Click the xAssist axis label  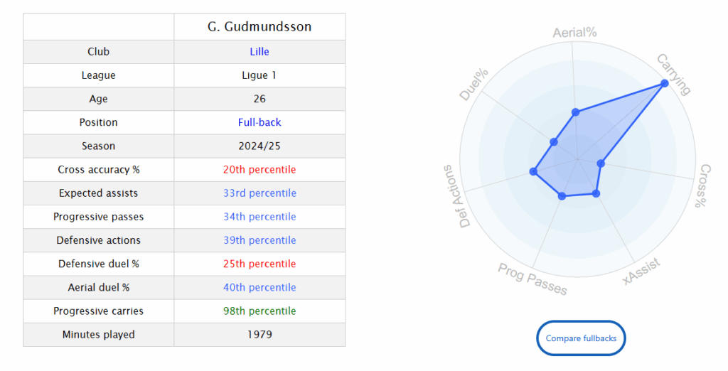pos(641,272)
